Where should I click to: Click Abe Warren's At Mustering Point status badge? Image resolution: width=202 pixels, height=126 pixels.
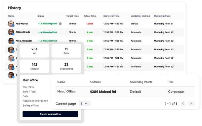[48, 24]
